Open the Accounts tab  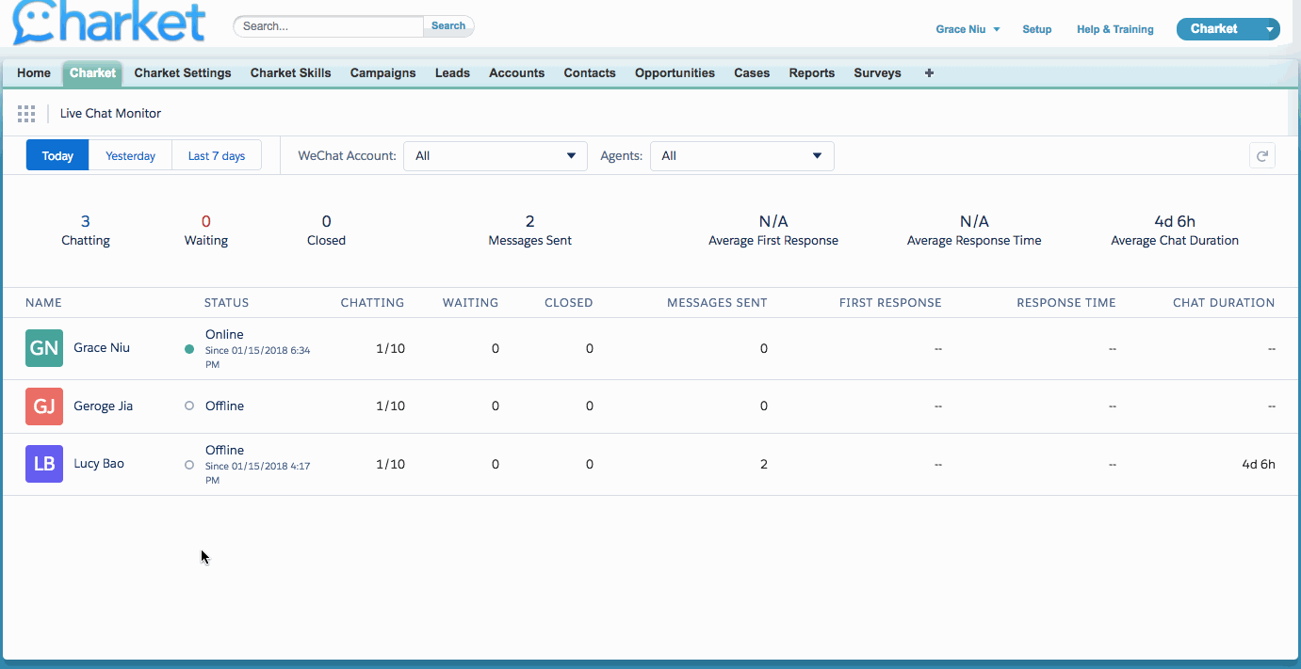point(517,72)
